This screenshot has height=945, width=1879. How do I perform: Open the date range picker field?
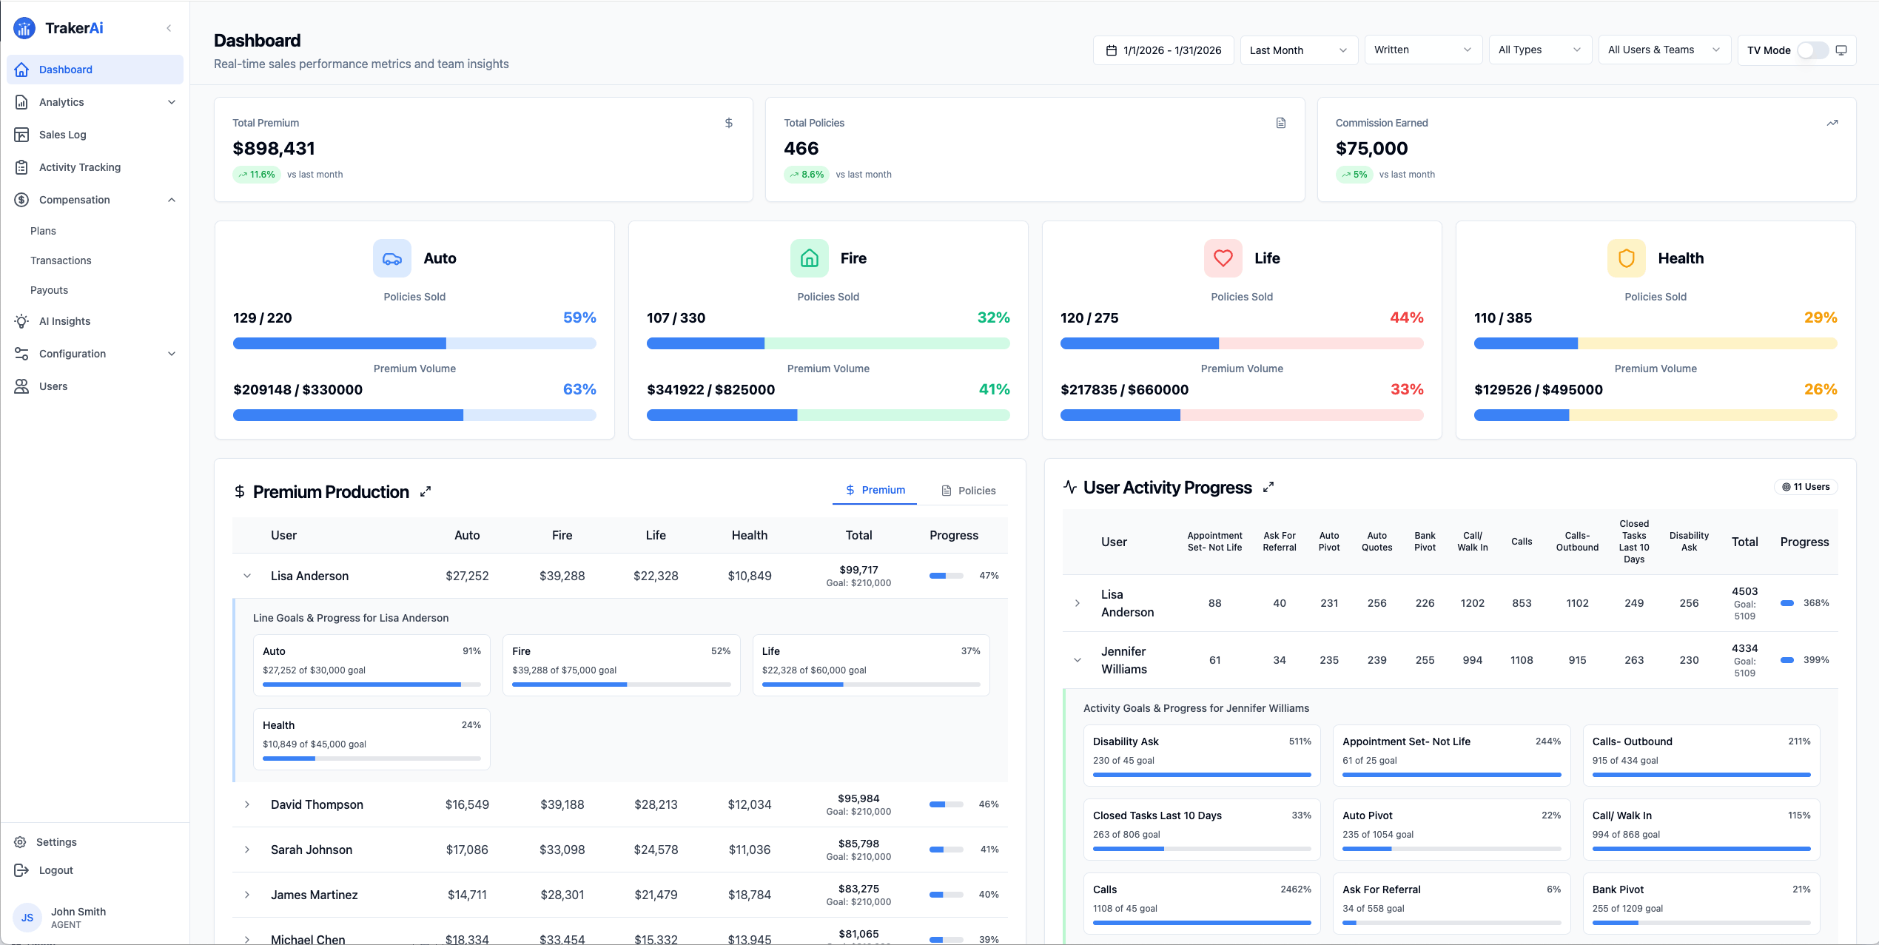coord(1163,50)
